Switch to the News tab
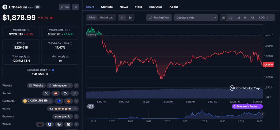280x130 pixels. [124, 7]
